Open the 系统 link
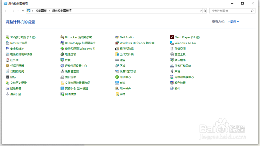The width and height of the screenshot is (260, 146). coord(122,83)
